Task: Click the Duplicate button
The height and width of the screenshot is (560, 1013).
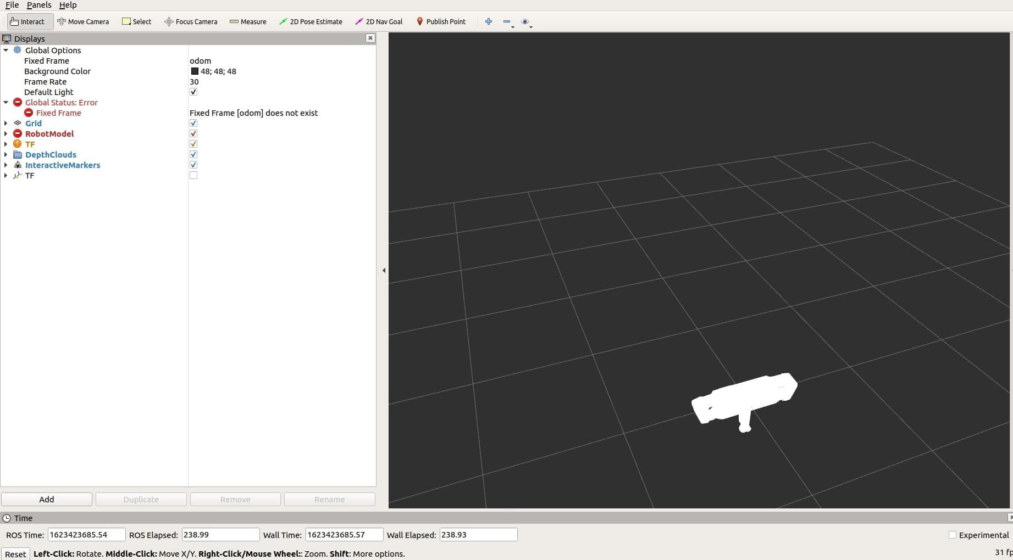Action: coord(141,499)
